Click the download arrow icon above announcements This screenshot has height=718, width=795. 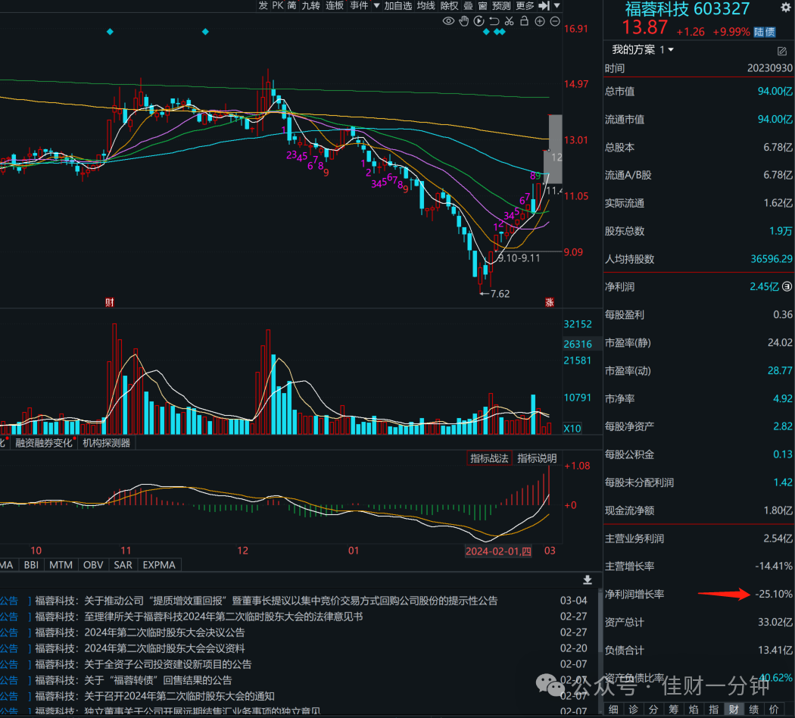(x=587, y=579)
